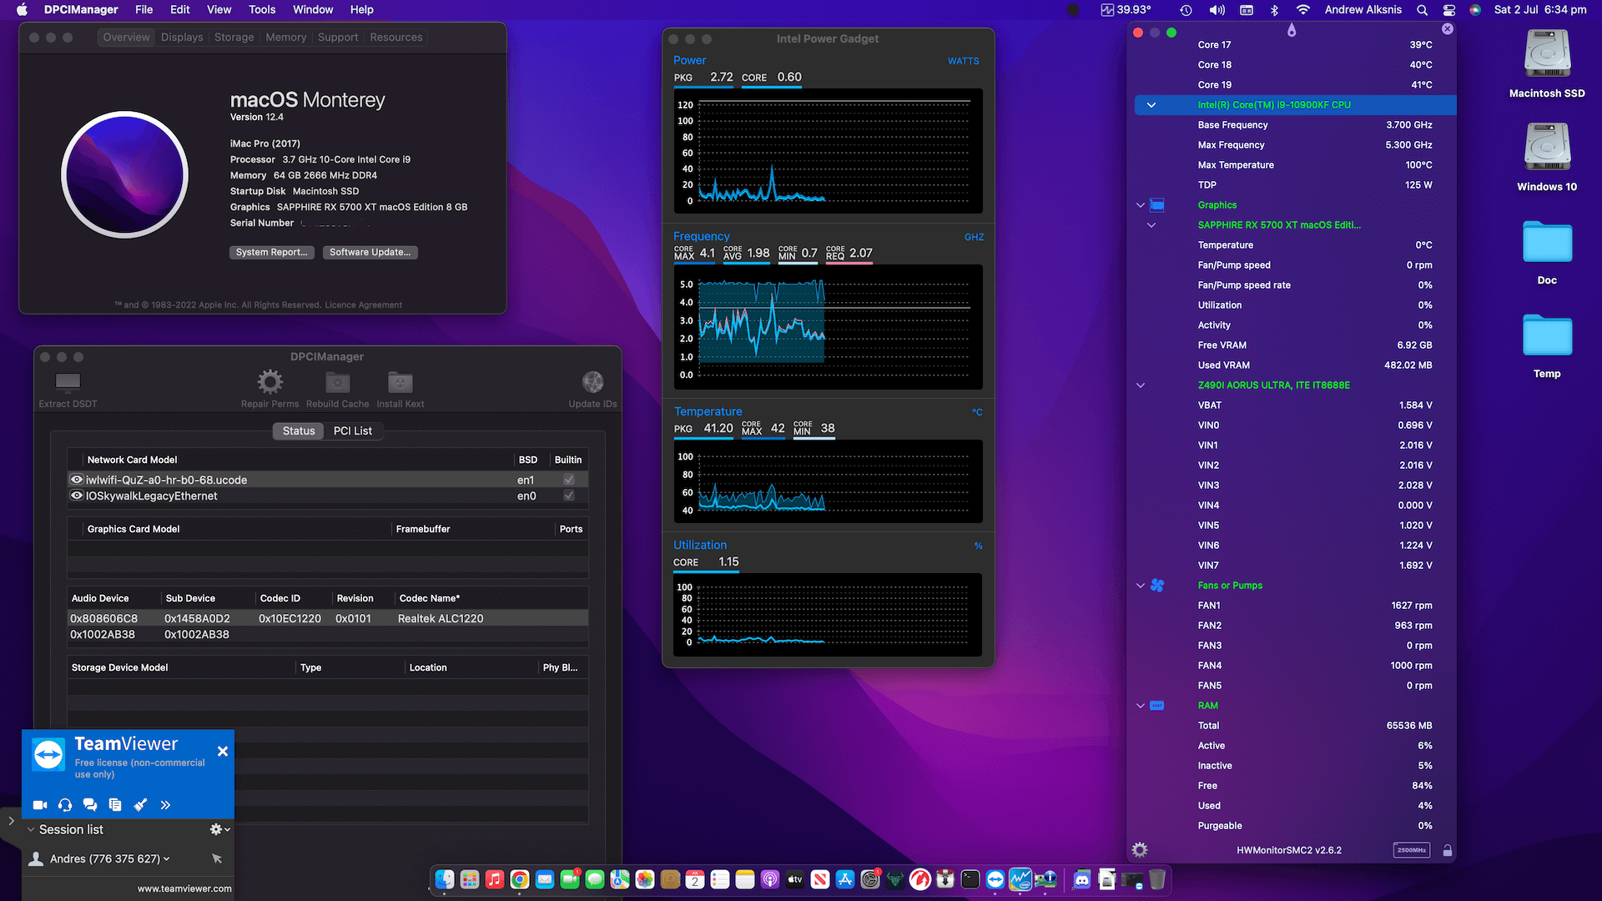Click System Report... button

pyautogui.click(x=272, y=252)
